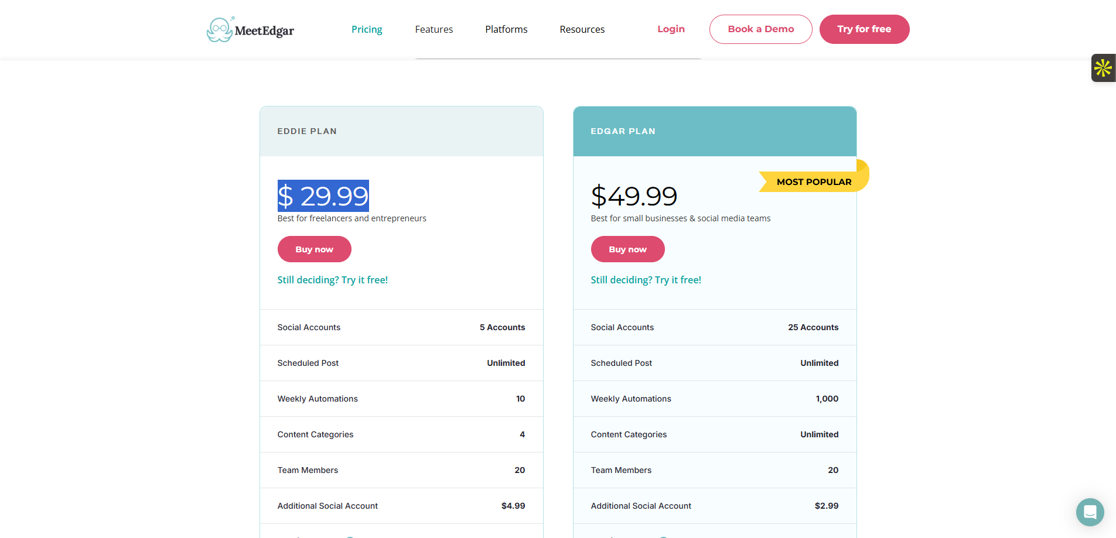This screenshot has height=538, width=1116.
Task: Click the 25 Accounts value in Edgar Plan
Action: (x=813, y=327)
